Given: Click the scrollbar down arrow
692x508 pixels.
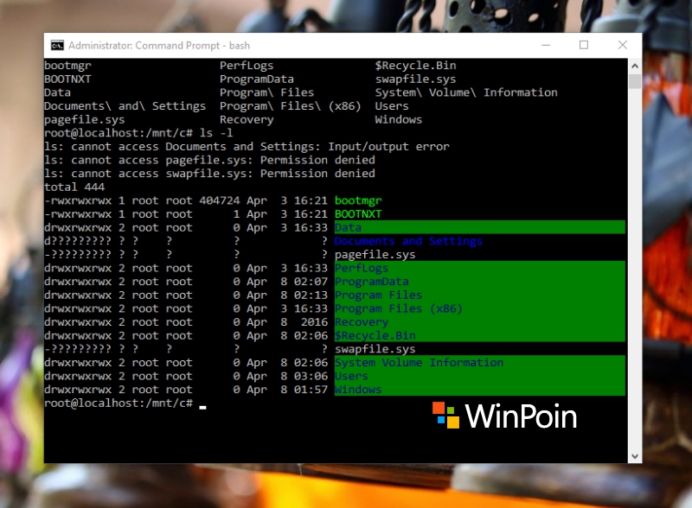Looking at the screenshot, I should tap(635, 456).
